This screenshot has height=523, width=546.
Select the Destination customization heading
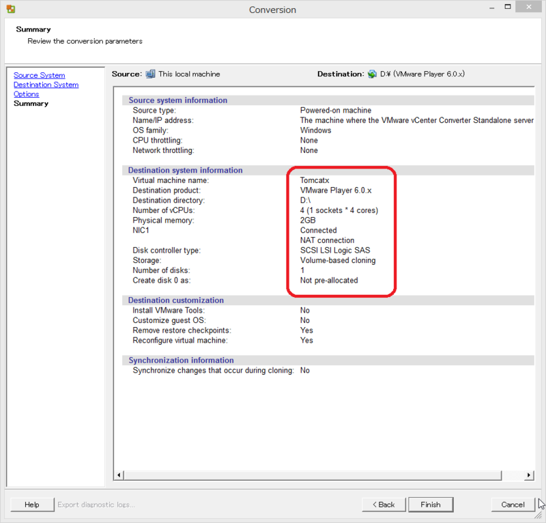pos(176,300)
